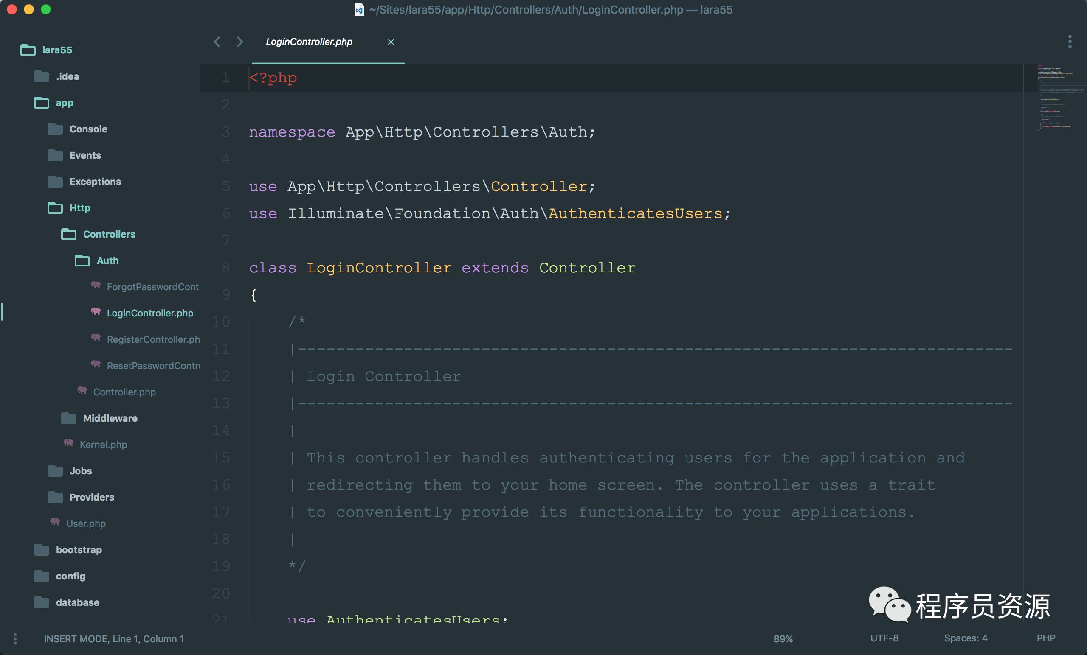Place cursor on the namespace line
Screen dimensions: 1087x655
click(422, 132)
